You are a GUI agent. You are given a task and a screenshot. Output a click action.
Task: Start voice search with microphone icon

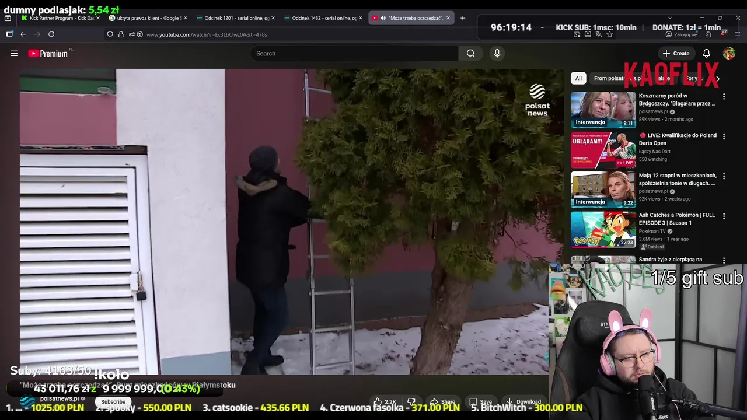click(x=497, y=53)
